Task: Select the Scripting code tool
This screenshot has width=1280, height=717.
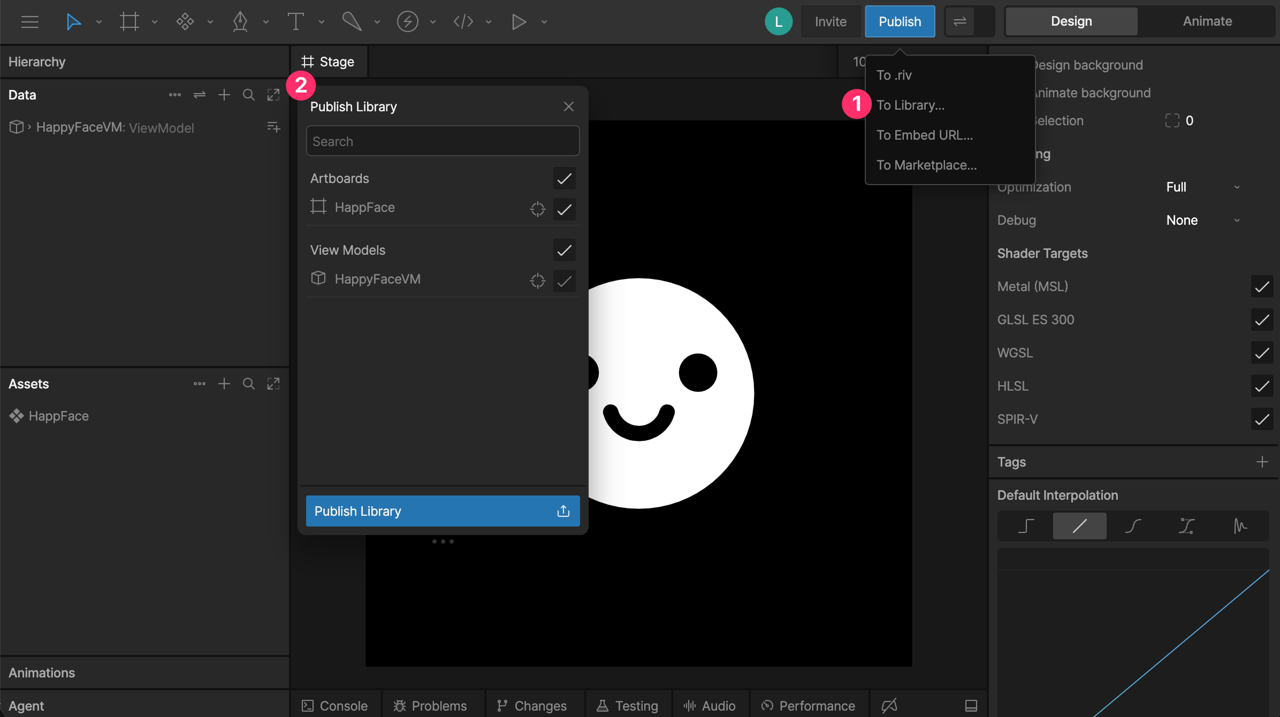Action: point(463,22)
